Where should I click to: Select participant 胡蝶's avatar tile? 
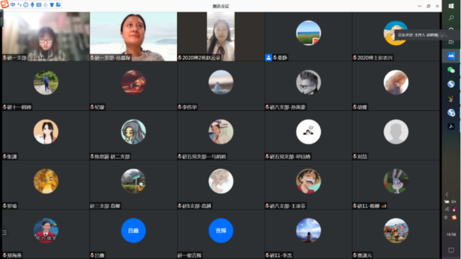tap(395, 82)
